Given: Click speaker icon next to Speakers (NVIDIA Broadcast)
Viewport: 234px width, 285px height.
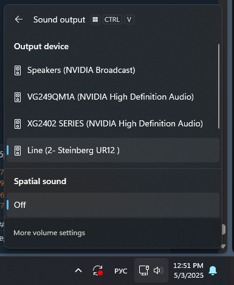Looking at the screenshot, I should coord(18,70).
